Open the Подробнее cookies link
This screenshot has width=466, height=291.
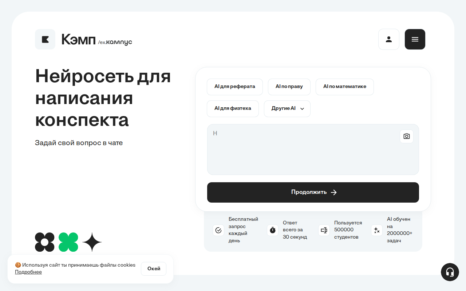tap(28, 272)
